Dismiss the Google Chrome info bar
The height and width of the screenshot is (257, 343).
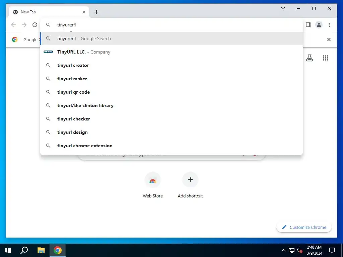[329, 39]
